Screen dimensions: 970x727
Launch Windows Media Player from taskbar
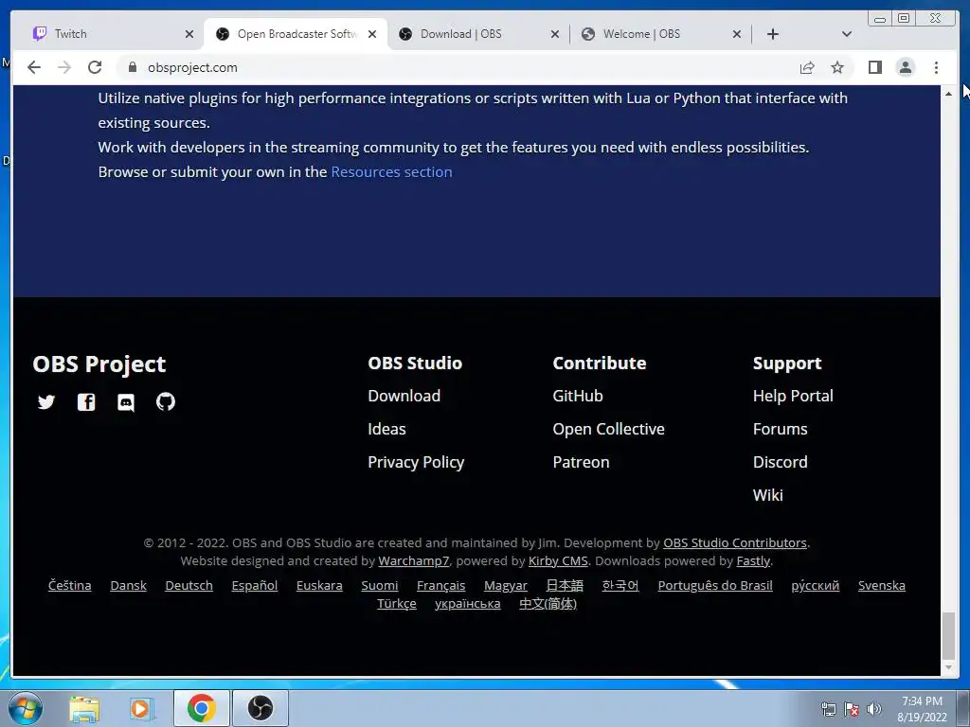tap(142, 708)
